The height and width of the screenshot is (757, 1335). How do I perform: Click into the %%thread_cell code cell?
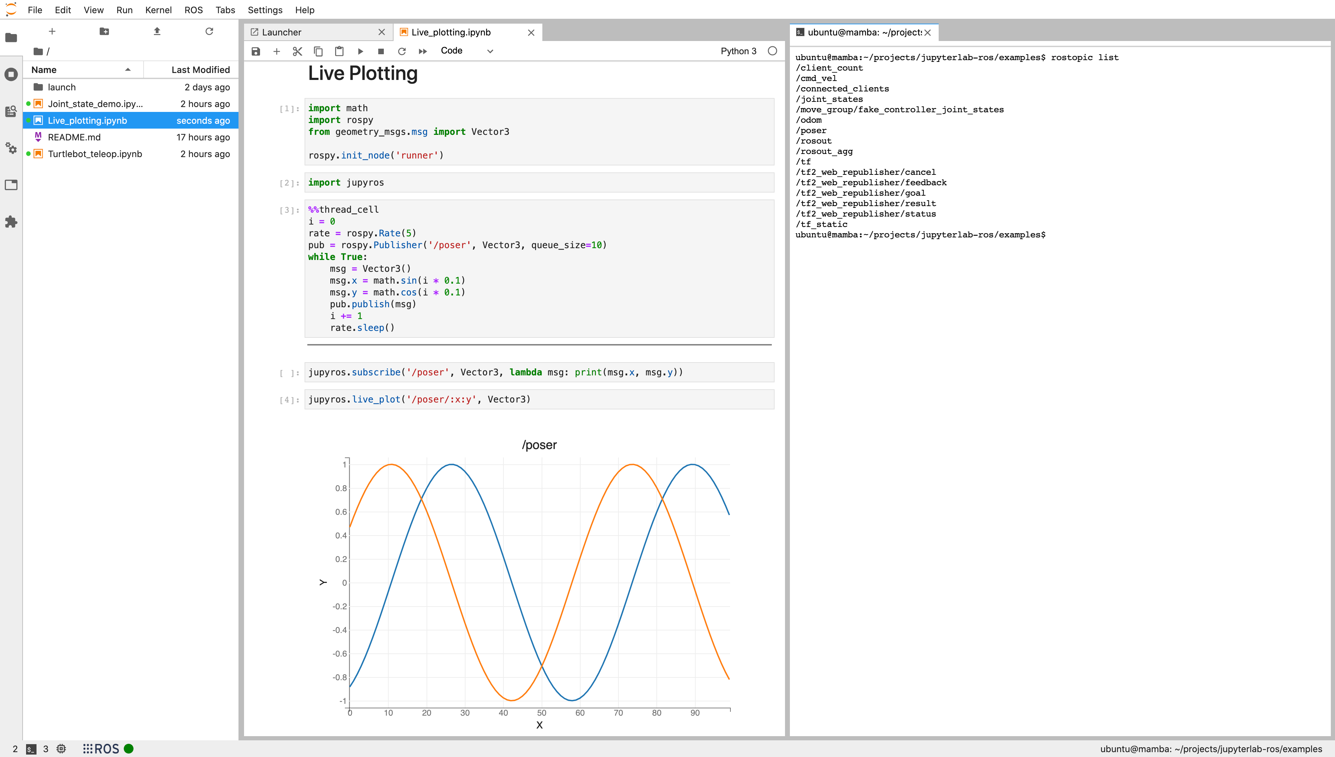click(x=539, y=269)
